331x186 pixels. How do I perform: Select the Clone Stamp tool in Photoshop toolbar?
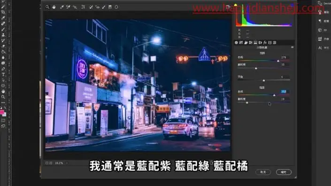click(3, 35)
